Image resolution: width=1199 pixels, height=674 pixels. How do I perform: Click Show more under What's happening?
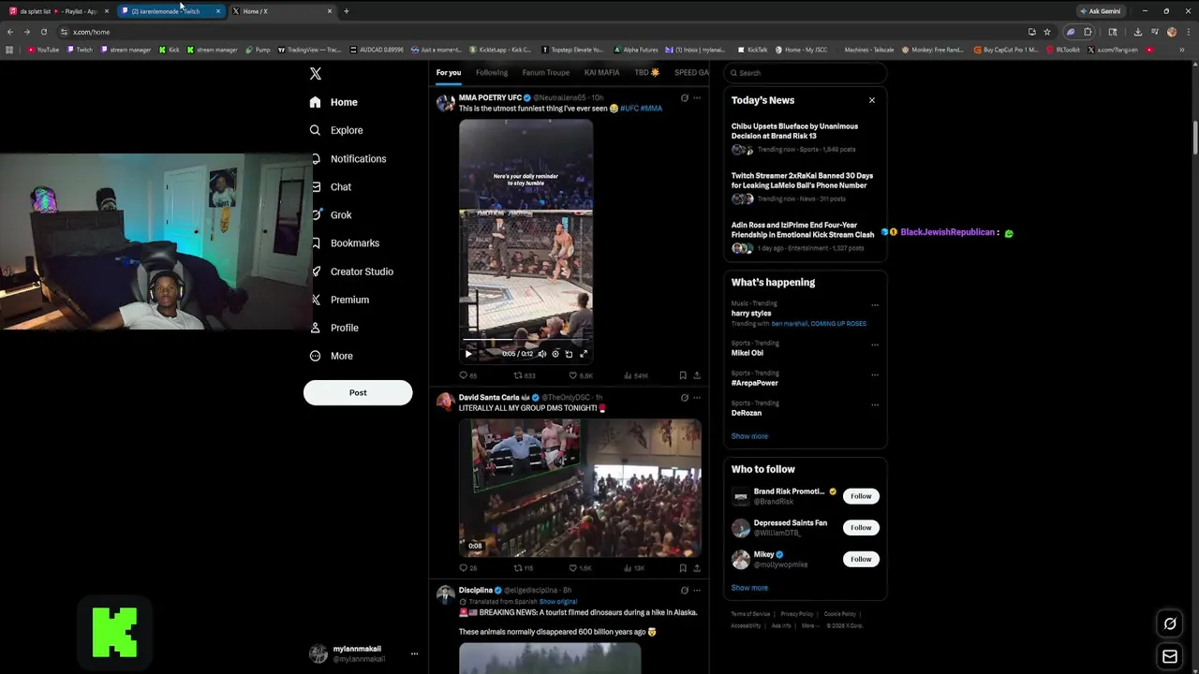(x=749, y=436)
